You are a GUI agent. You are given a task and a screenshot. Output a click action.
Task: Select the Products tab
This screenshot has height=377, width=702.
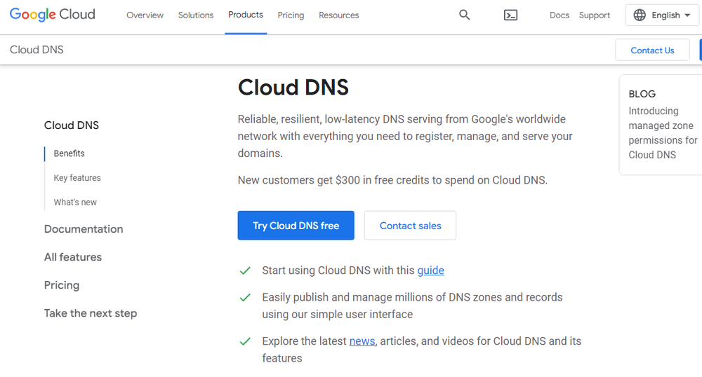click(246, 15)
